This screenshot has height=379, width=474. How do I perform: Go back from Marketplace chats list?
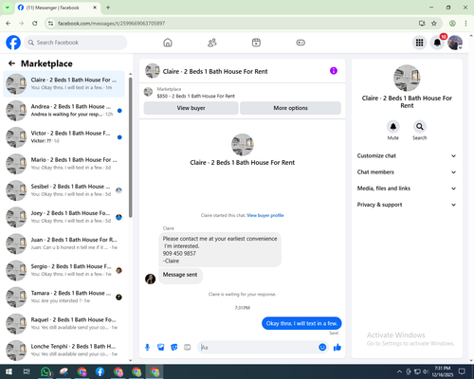click(x=11, y=63)
